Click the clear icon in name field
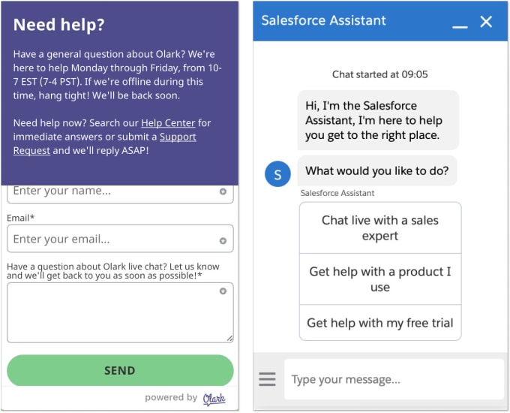 tap(223, 191)
